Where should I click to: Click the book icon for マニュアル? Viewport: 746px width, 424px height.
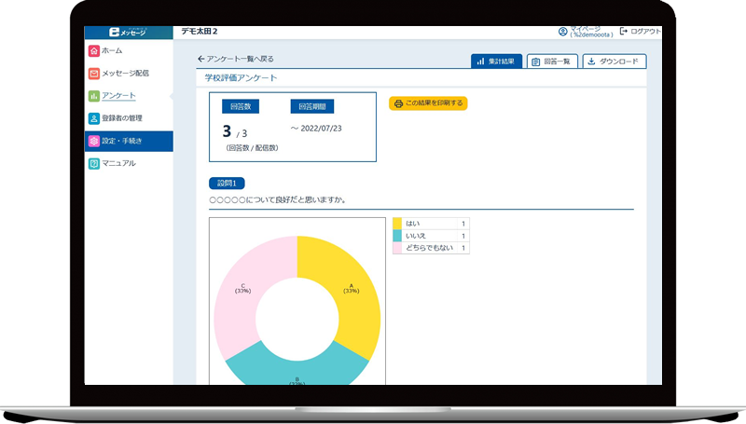point(93,163)
